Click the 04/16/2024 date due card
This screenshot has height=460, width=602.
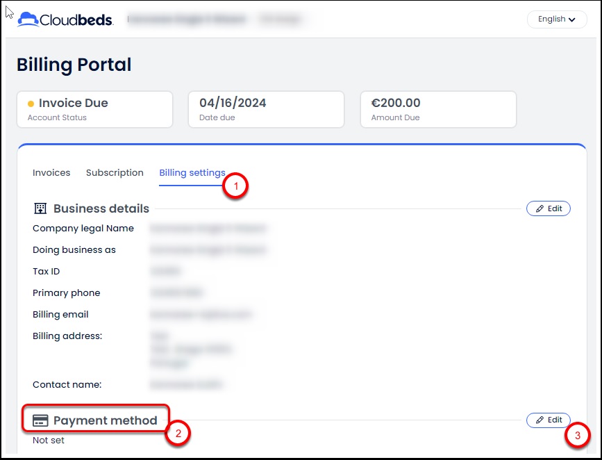pyautogui.click(x=266, y=110)
